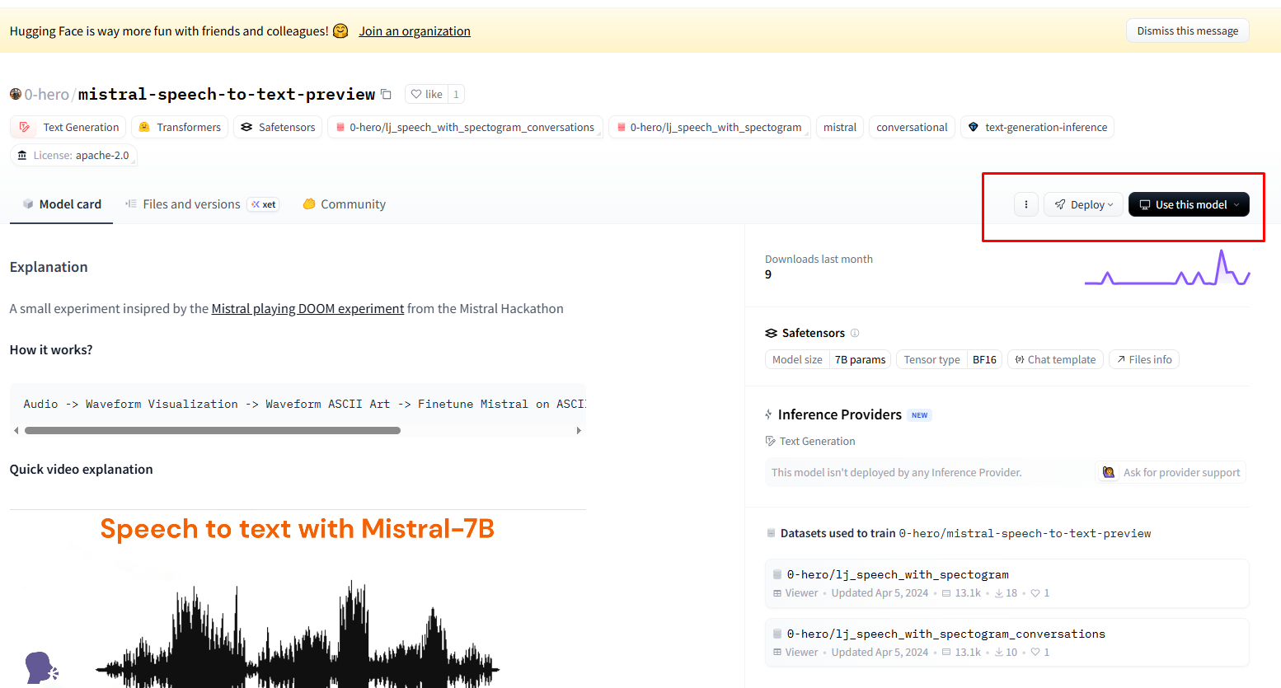
Task: Click the License apache-2.0 tag
Action: (73, 155)
